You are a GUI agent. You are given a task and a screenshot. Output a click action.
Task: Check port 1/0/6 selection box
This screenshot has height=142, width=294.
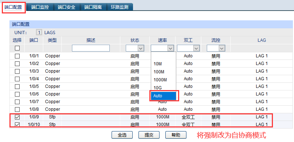[x=17, y=94]
